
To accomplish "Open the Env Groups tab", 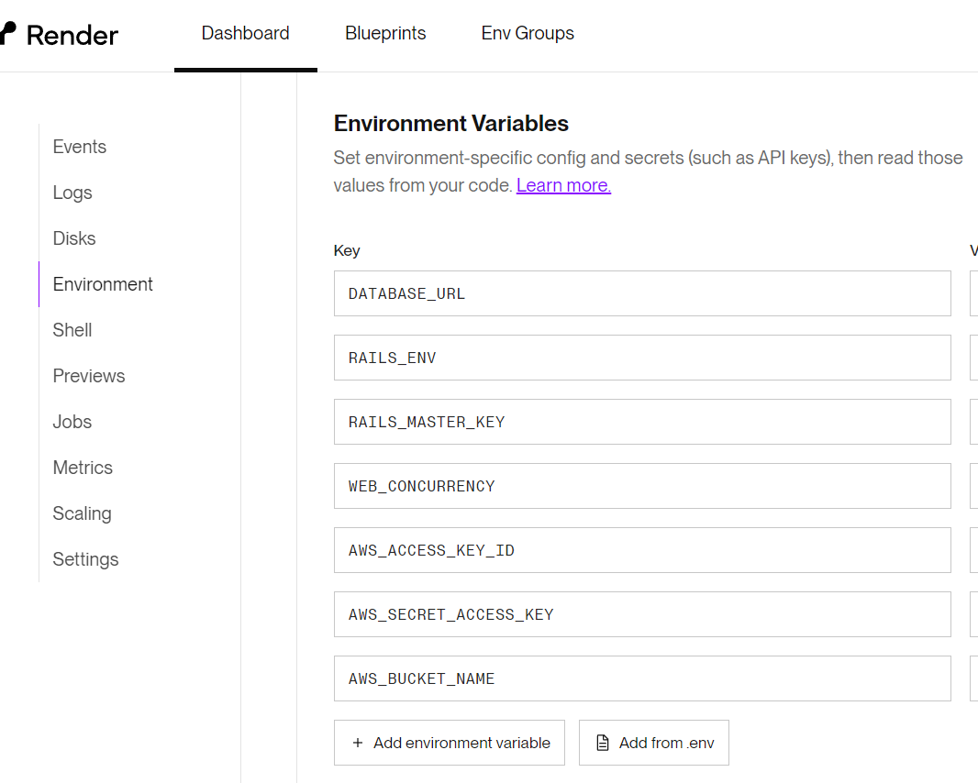I will click(x=528, y=34).
